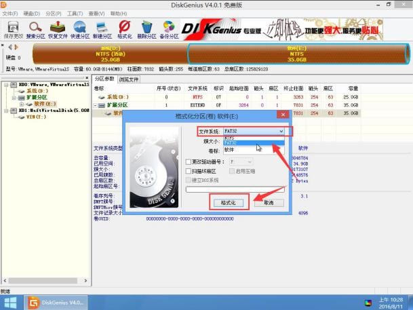Screen dimensions: 413x310
Task: Choose NTFS from the file system list
Action: 254,138
